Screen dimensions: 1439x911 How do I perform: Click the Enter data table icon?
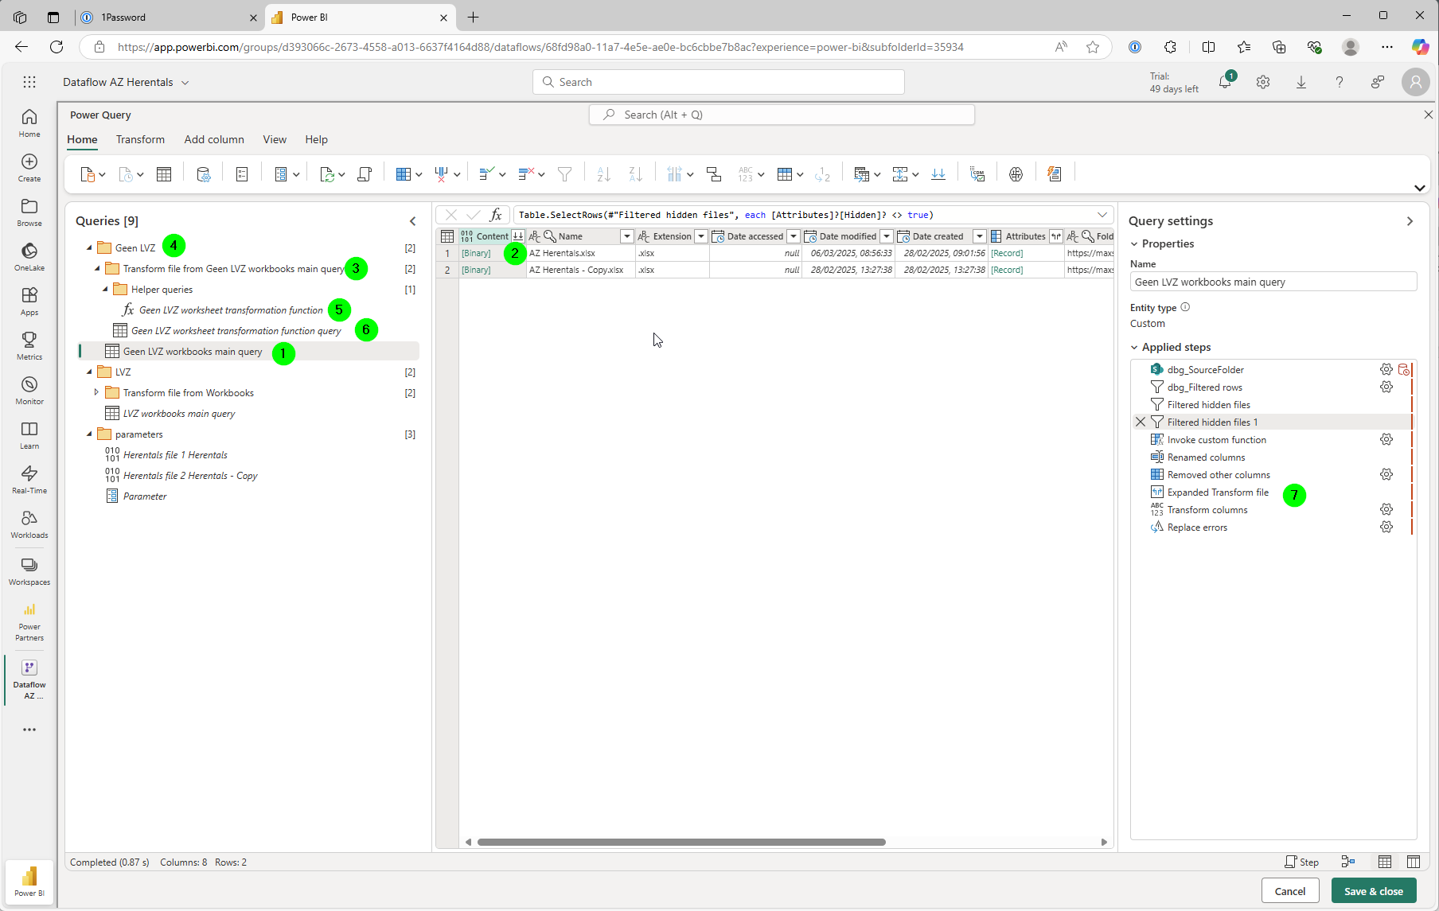(x=164, y=174)
